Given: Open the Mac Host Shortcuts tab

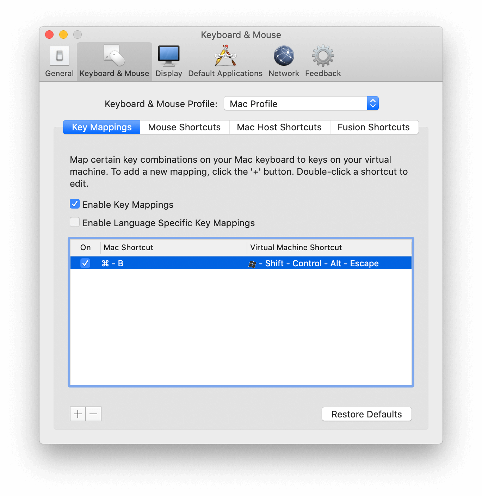Looking at the screenshot, I should (x=279, y=127).
